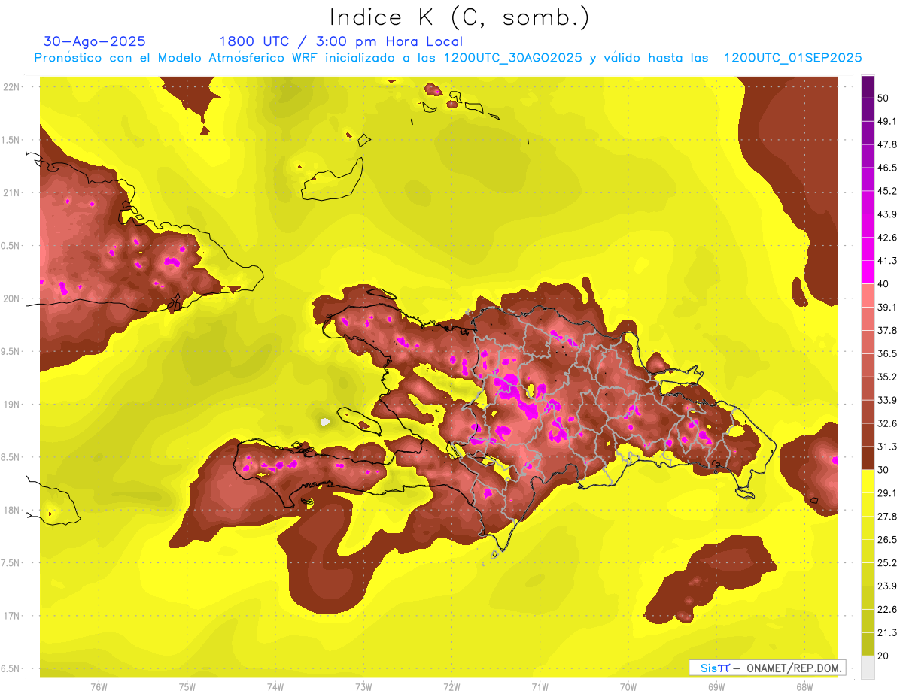
Task: Click the legend value "35.2"
Action: click(x=887, y=377)
